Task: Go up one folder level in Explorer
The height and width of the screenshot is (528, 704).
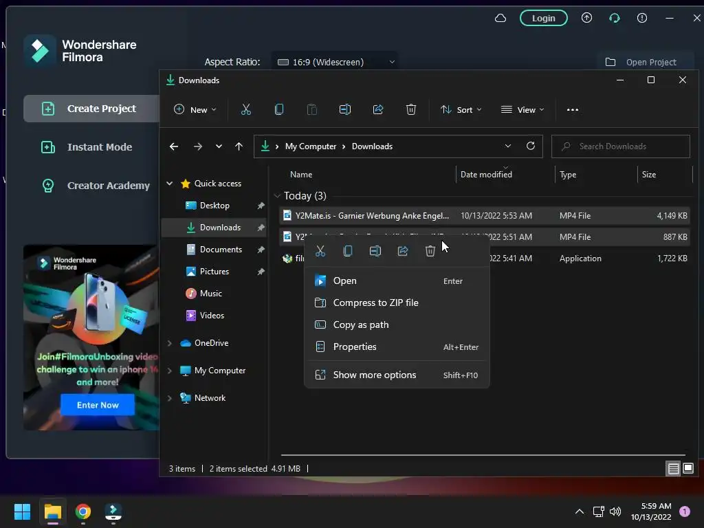Action: click(x=239, y=146)
